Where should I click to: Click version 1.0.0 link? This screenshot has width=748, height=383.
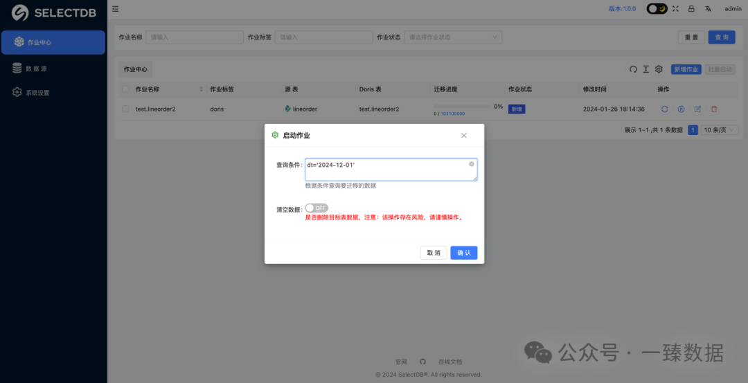tap(622, 8)
